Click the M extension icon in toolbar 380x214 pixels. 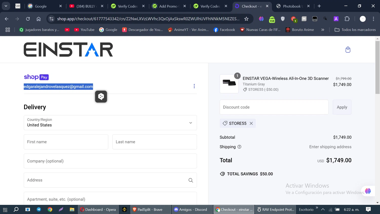coord(304,19)
